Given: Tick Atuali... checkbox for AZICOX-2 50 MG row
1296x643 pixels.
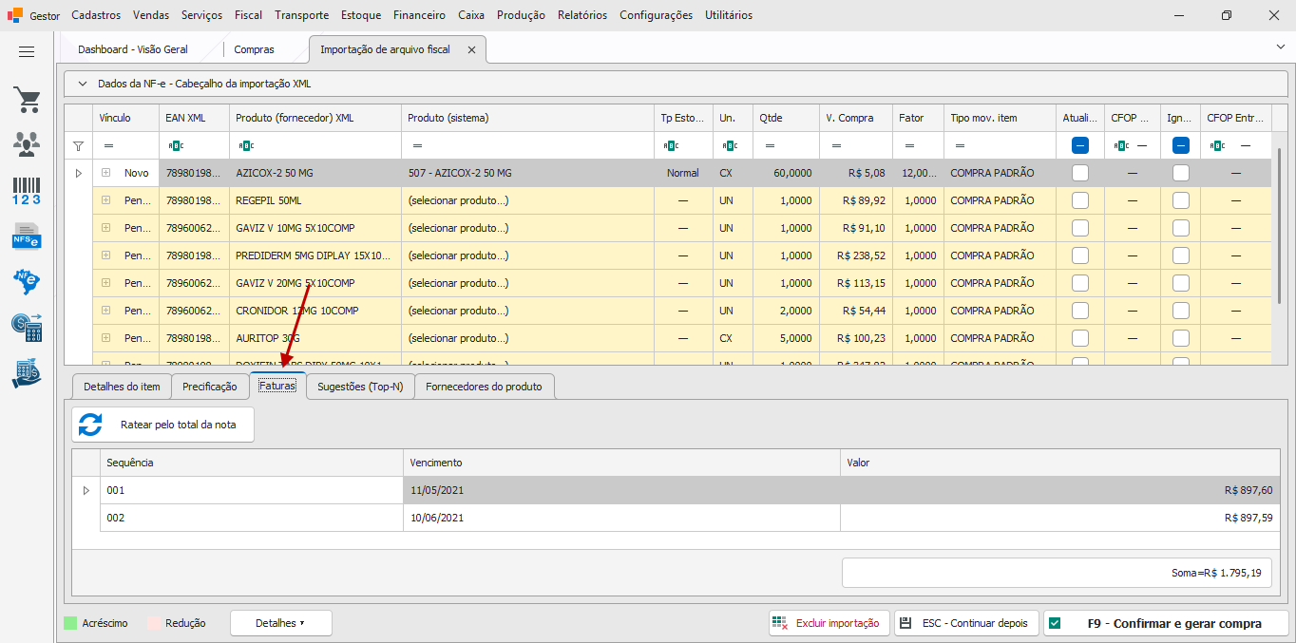Looking at the screenshot, I should (1080, 173).
